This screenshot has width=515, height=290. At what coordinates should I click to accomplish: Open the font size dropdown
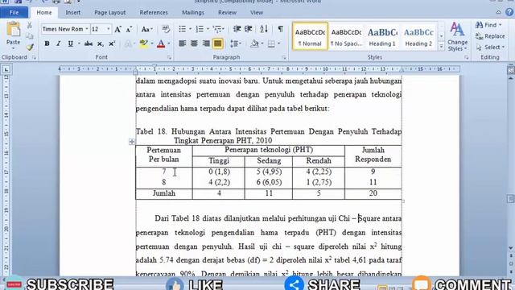point(108,29)
